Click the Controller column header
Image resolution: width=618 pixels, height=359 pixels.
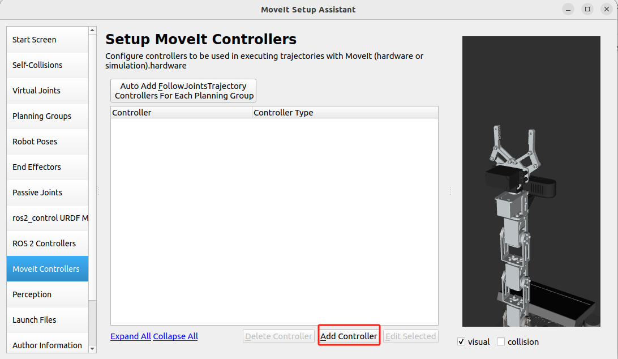click(181, 113)
